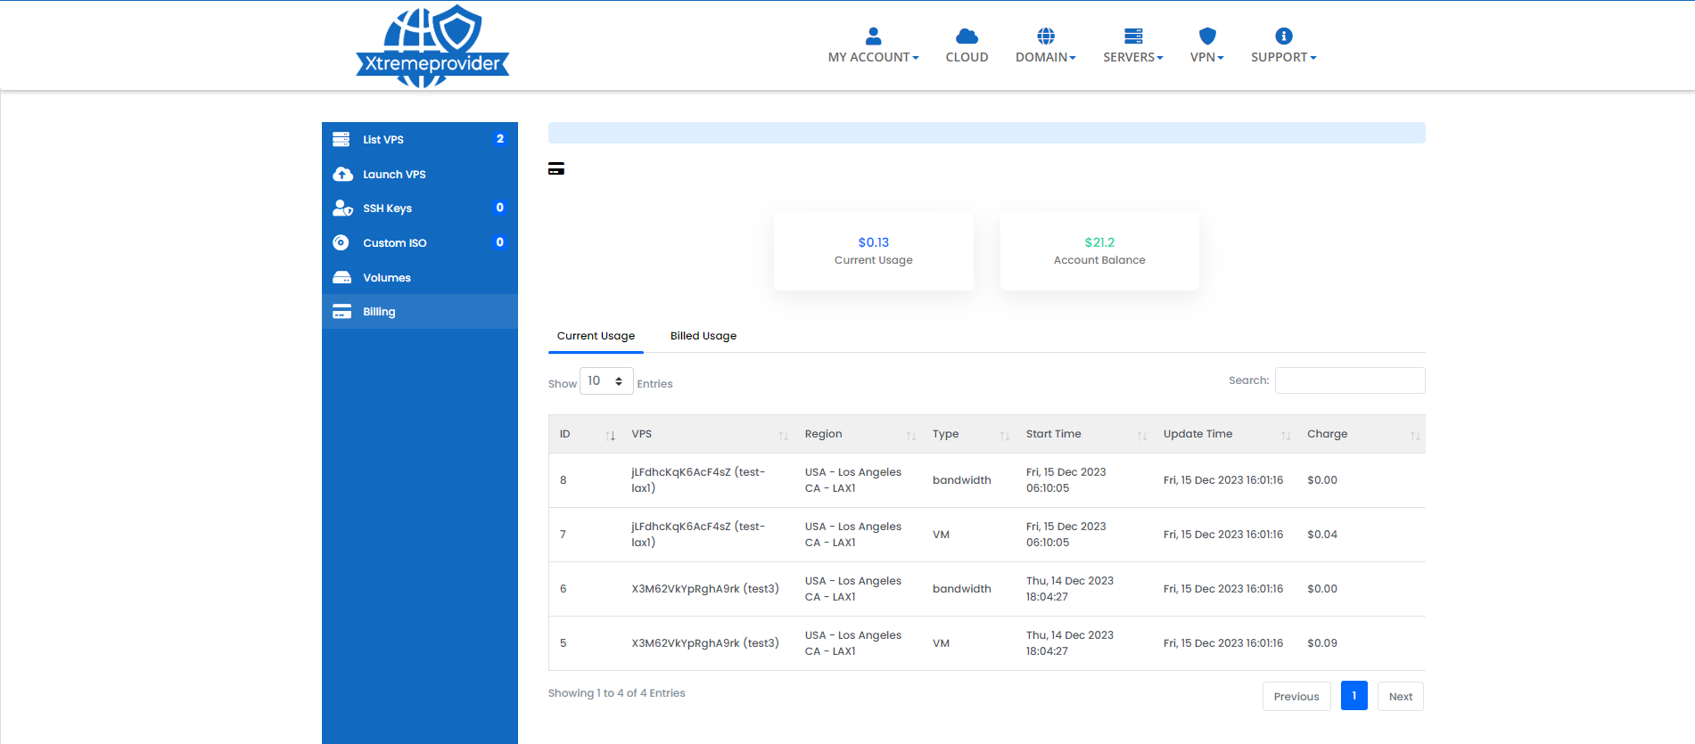Open the Show entries count dropdown
Viewport: 1695px width, 744px height.
tap(606, 380)
